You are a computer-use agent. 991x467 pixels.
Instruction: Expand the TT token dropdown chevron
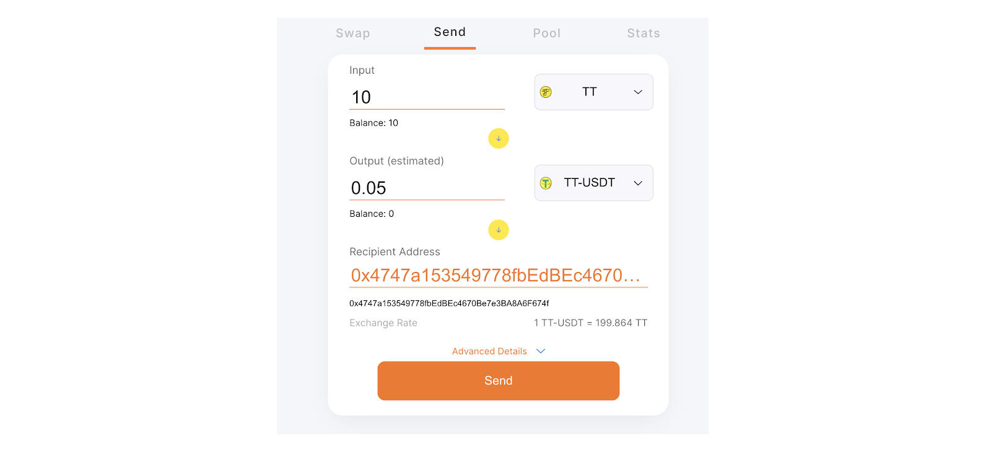tap(638, 92)
